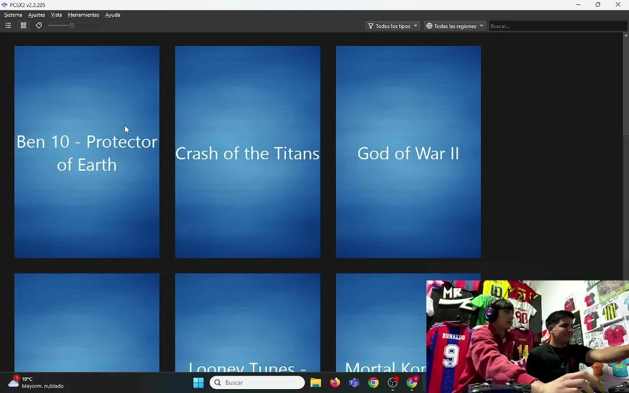Open Microsoft Teams from taskbar
The image size is (629, 393).
tap(354, 383)
